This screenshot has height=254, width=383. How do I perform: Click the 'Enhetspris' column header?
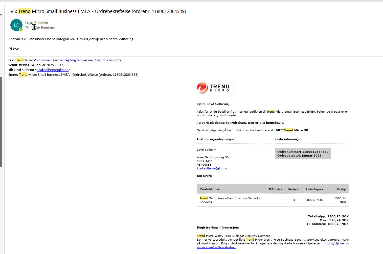(314, 189)
